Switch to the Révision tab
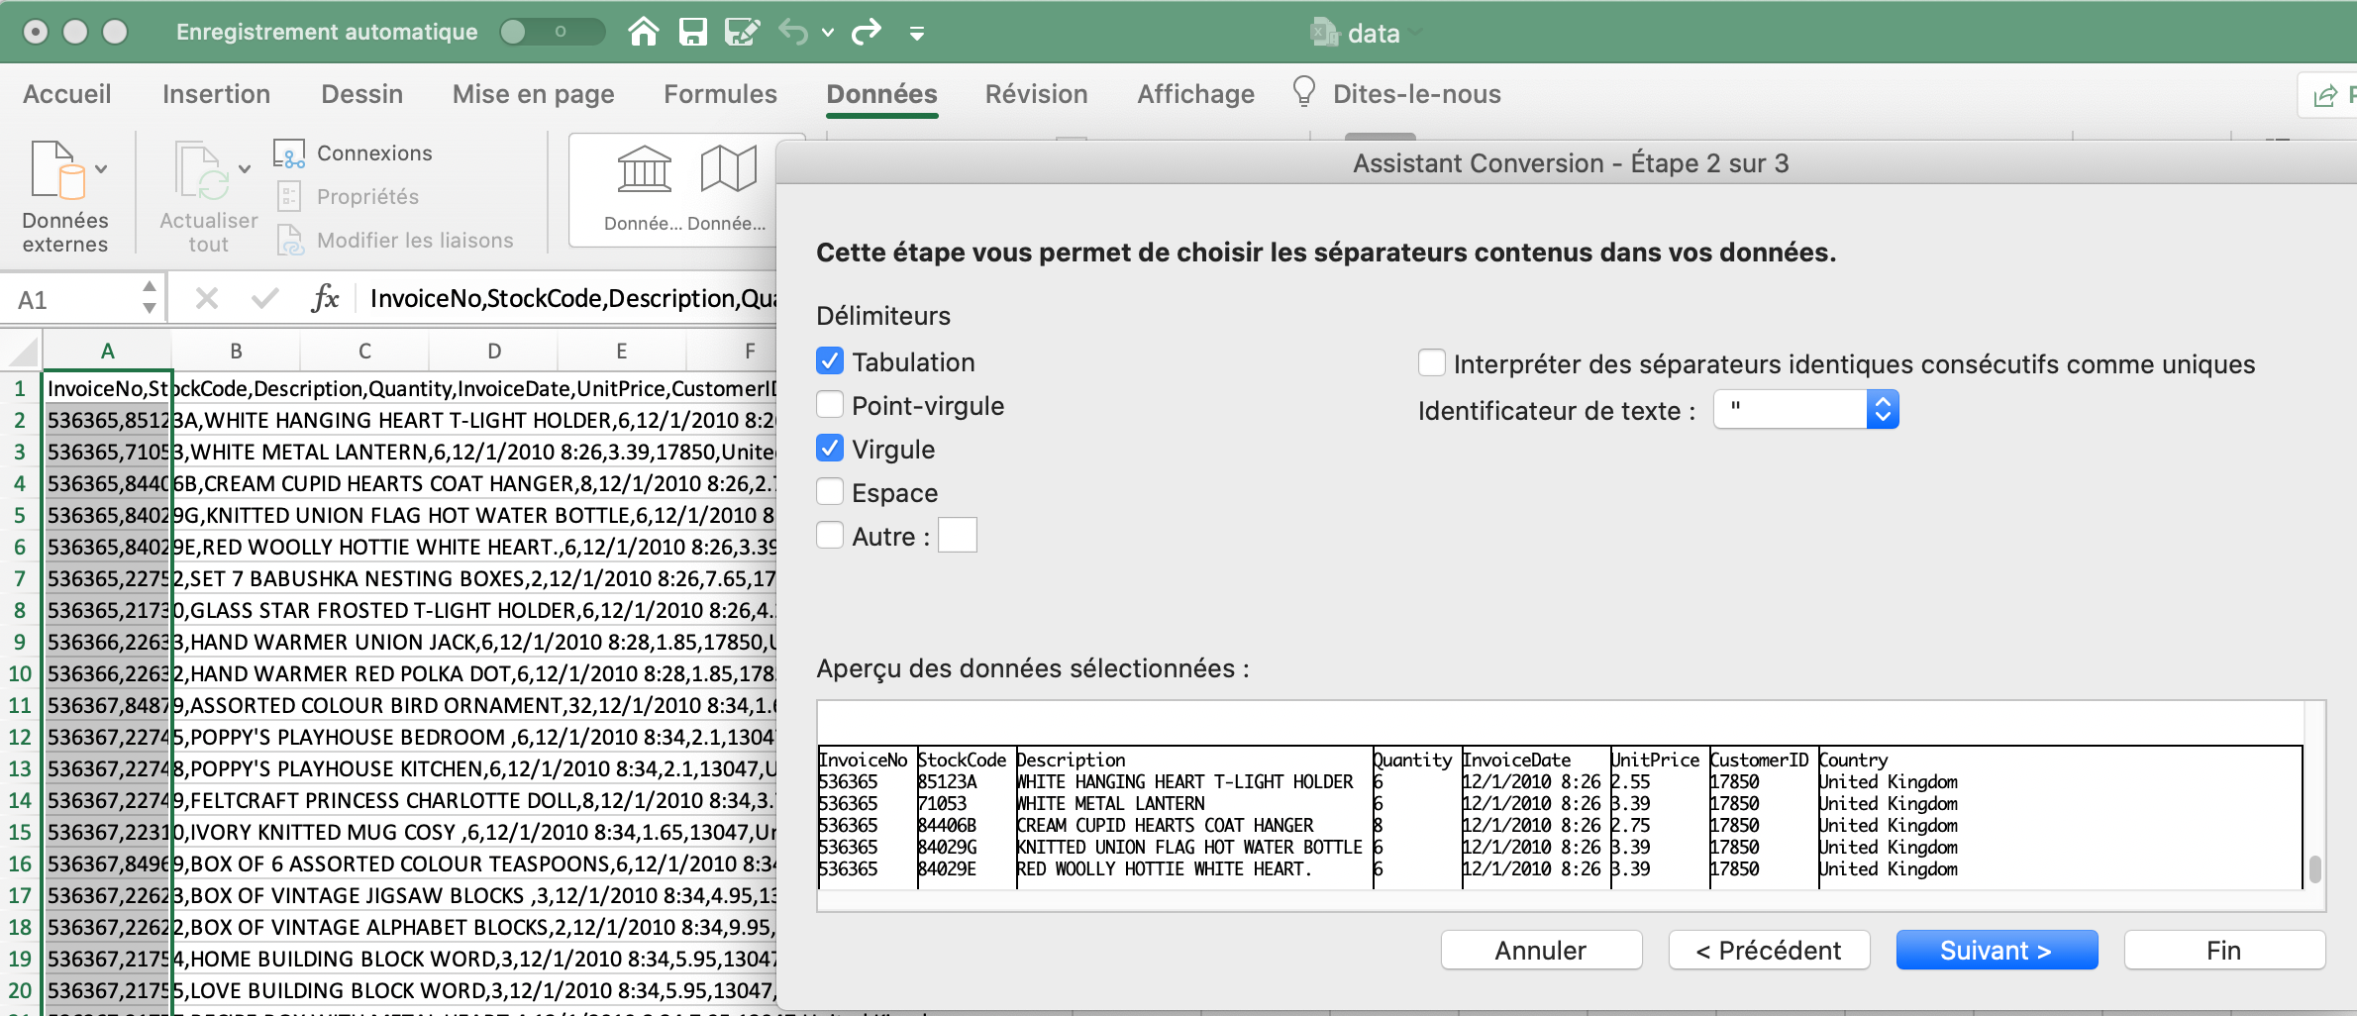The width and height of the screenshot is (2357, 1016). pos(1036,94)
